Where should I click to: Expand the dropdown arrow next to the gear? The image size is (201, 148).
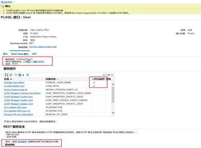23,75
